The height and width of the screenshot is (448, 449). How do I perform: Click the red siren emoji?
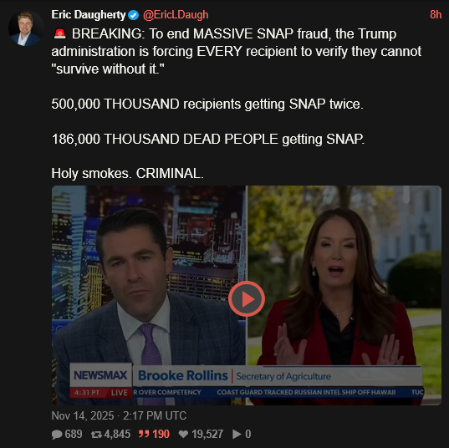60,33
